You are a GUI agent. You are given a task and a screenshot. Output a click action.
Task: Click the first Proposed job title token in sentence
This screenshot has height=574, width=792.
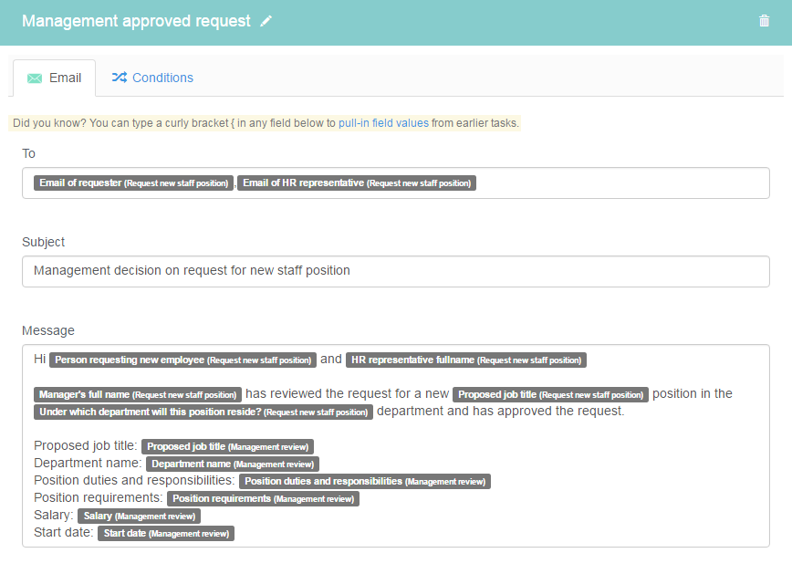(x=550, y=395)
